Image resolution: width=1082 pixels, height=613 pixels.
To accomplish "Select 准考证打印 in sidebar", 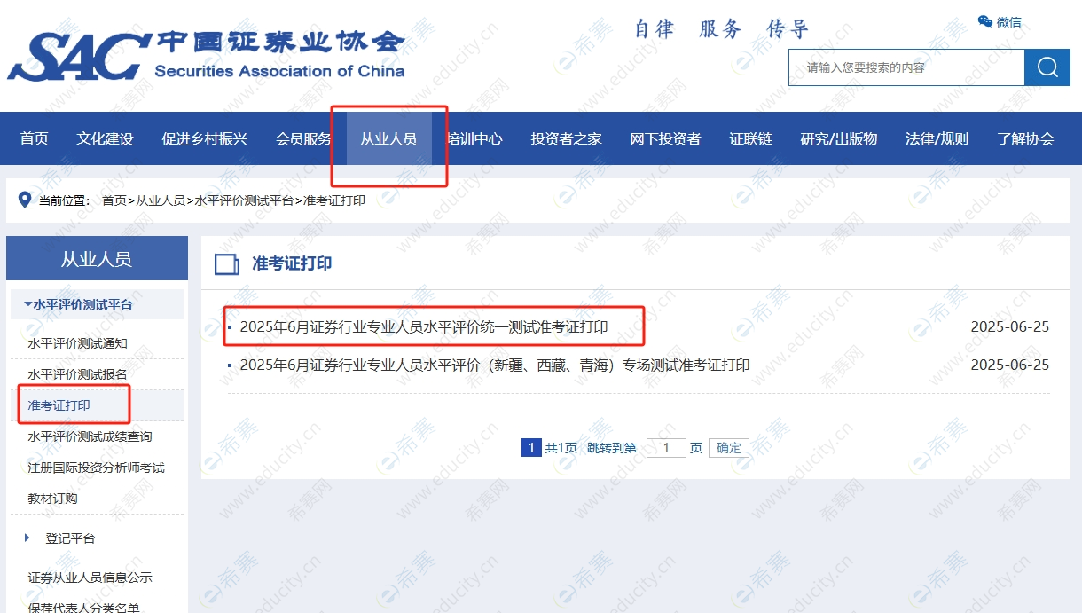I will click(59, 405).
